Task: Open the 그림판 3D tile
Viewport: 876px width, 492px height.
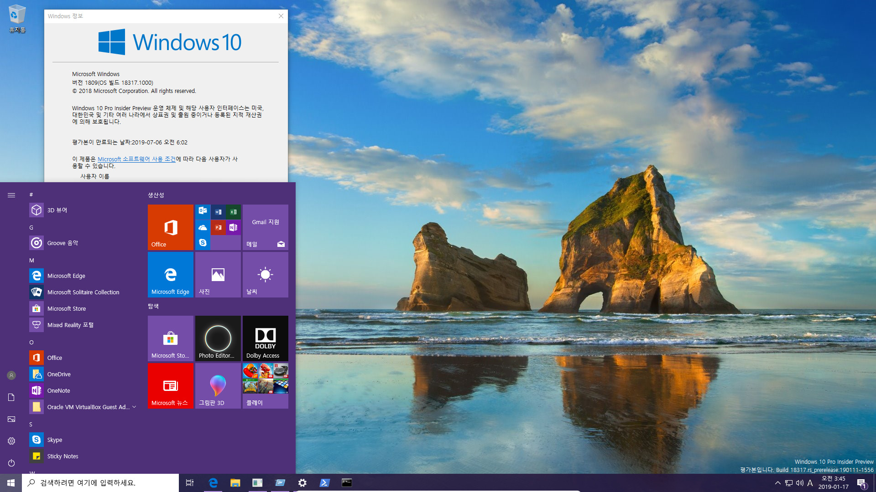Action: 218,386
